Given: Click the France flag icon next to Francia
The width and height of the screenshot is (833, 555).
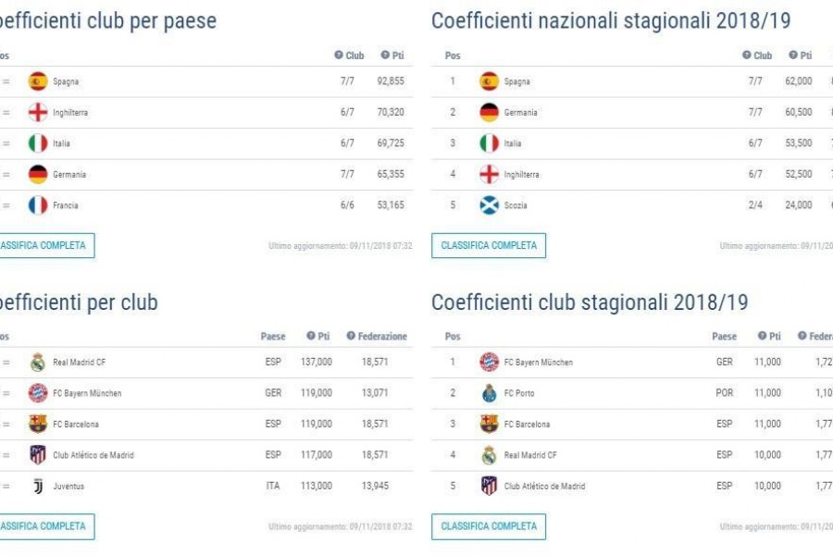Looking at the screenshot, I should point(38,205).
